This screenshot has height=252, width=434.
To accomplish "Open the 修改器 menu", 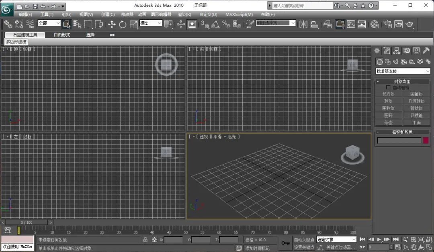I will (x=127, y=14).
